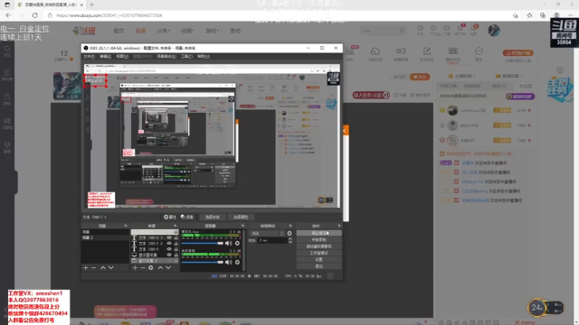Open OBS 场景集合(S) menu
The width and height of the screenshot is (579, 325).
coord(166,56)
